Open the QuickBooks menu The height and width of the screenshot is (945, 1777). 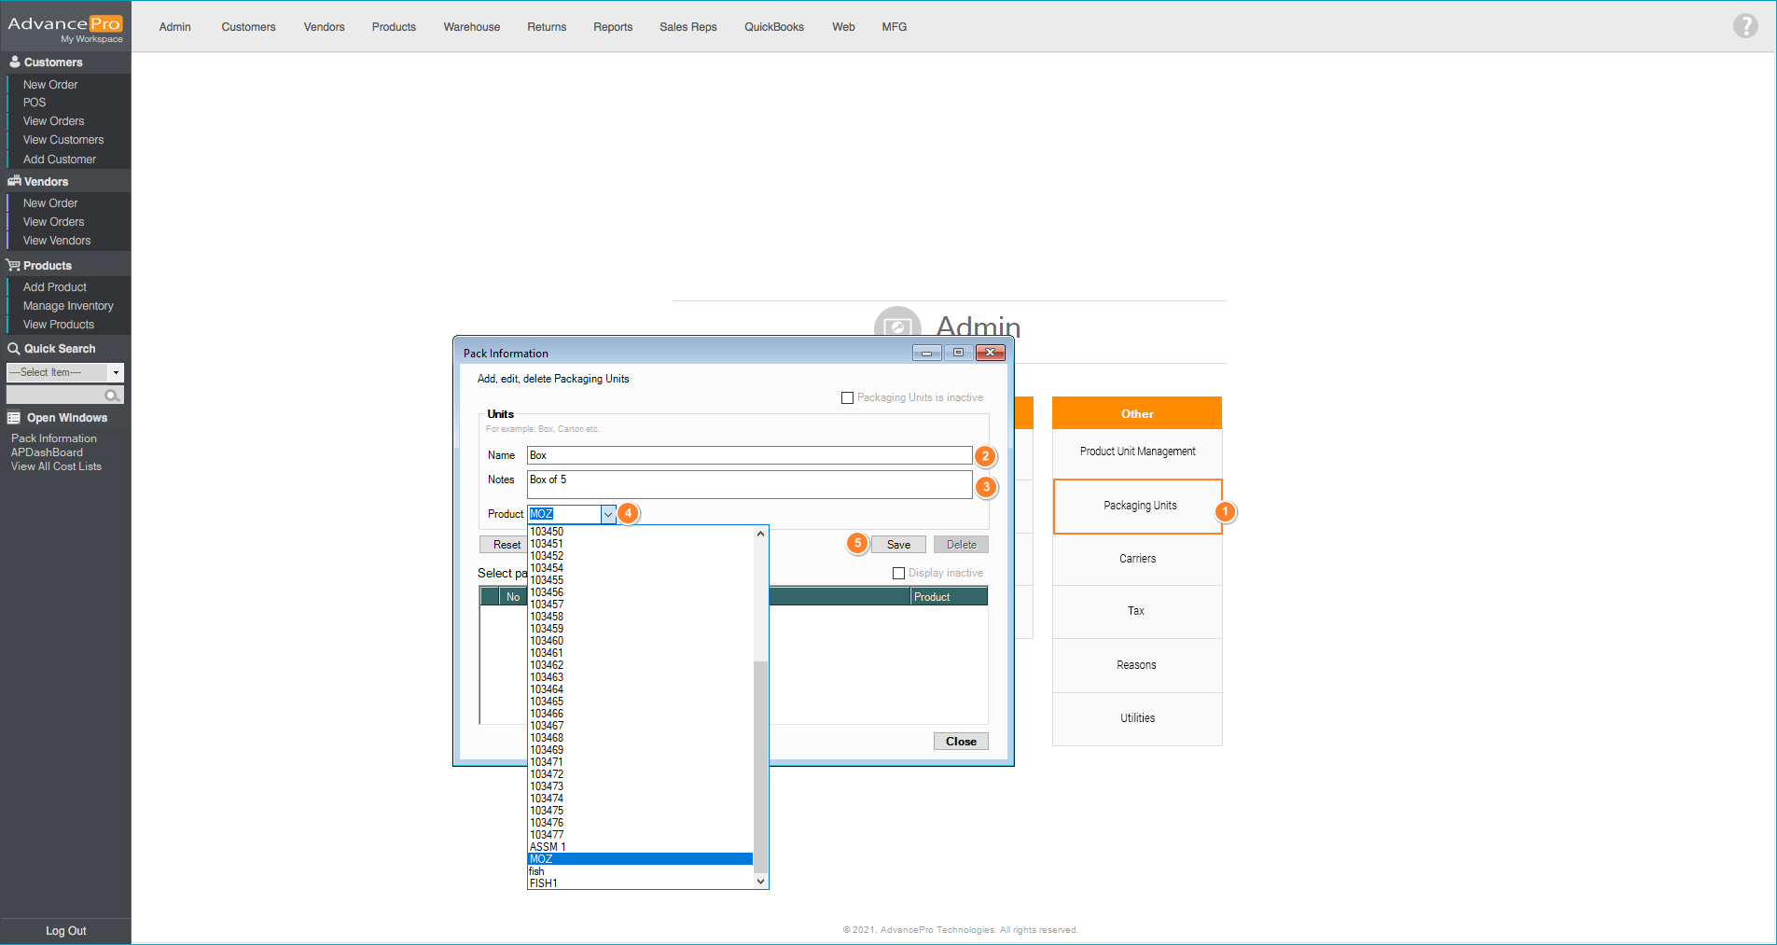tap(773, 27)
